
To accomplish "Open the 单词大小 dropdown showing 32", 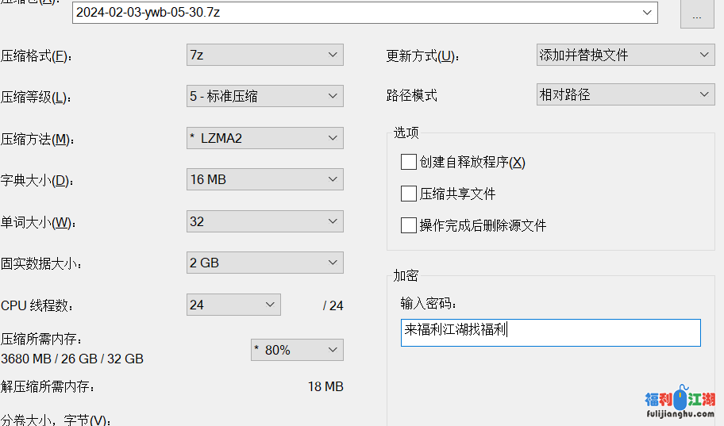I will point(264,221).
